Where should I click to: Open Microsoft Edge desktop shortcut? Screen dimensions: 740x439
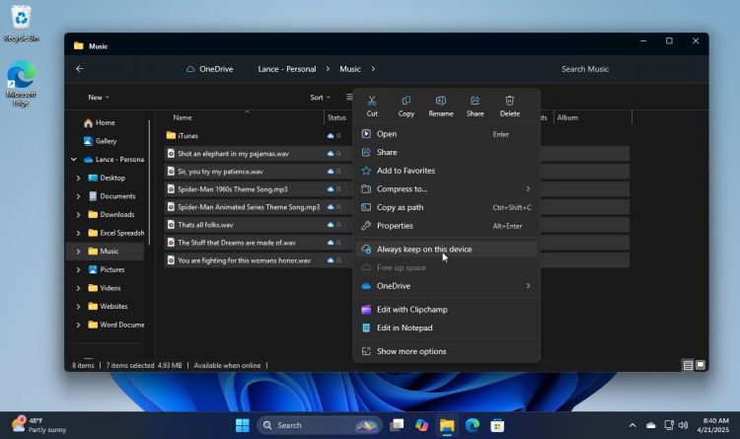pos(21,84)
